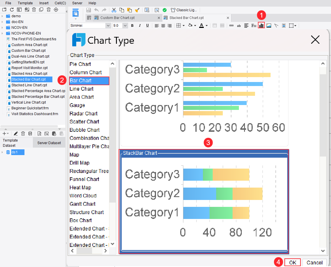Undo the last action
The width and height of the screenshot is (331, 267).
[96, 10]
